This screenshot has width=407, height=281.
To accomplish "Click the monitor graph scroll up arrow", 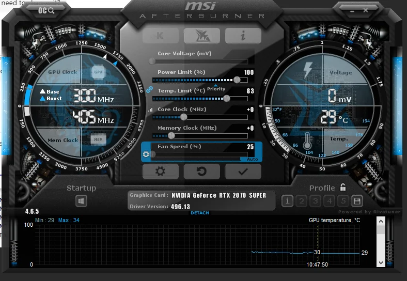I will click(381, 221).
